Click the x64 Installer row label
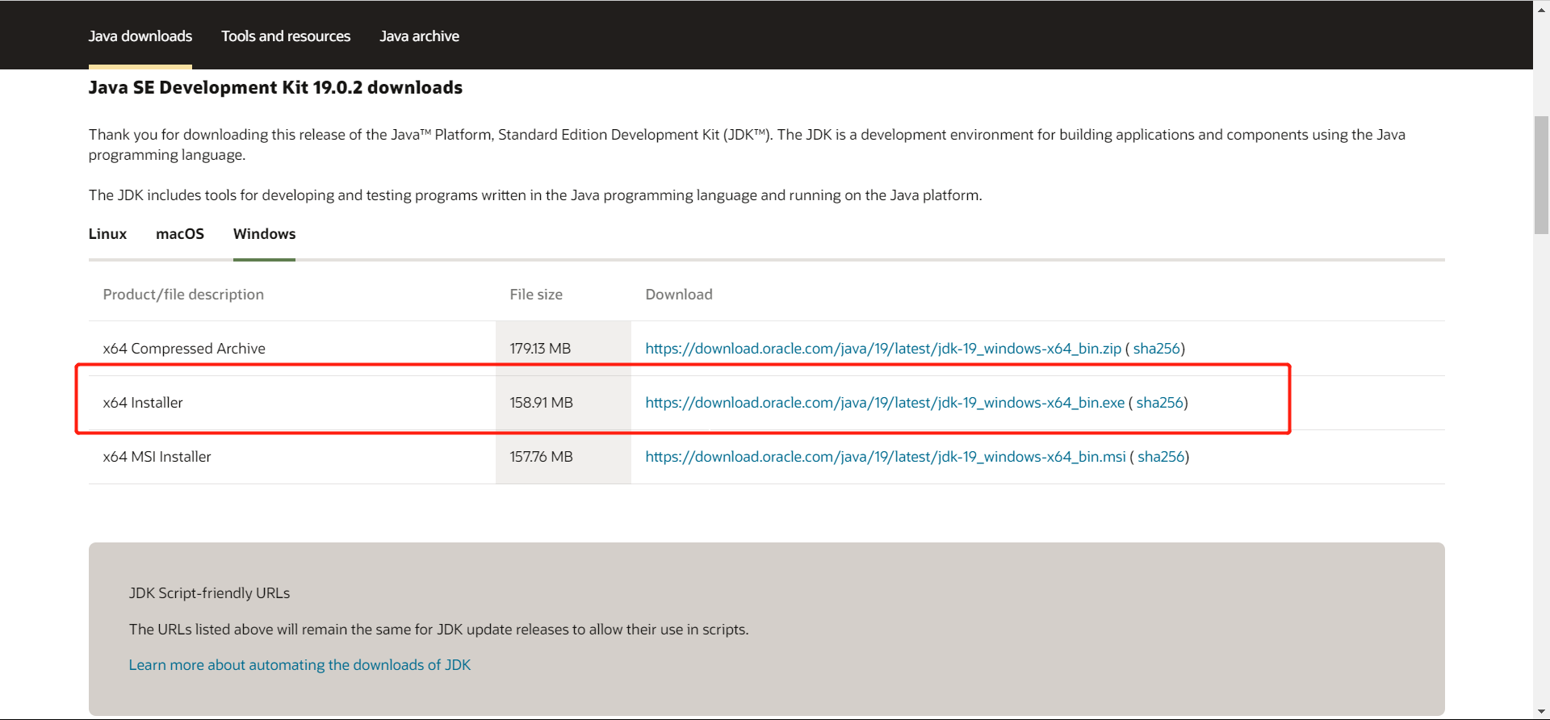This screenshot has height=720, width=1550. (x=143, y=403)
